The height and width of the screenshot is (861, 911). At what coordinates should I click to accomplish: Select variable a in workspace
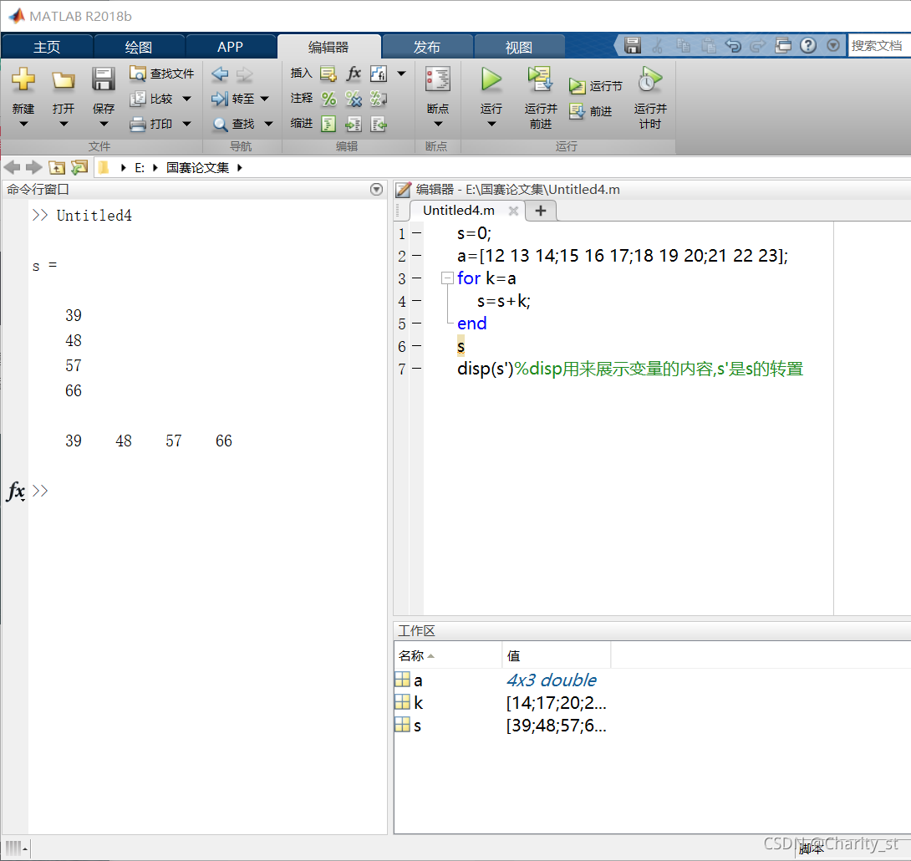point(418,680)
